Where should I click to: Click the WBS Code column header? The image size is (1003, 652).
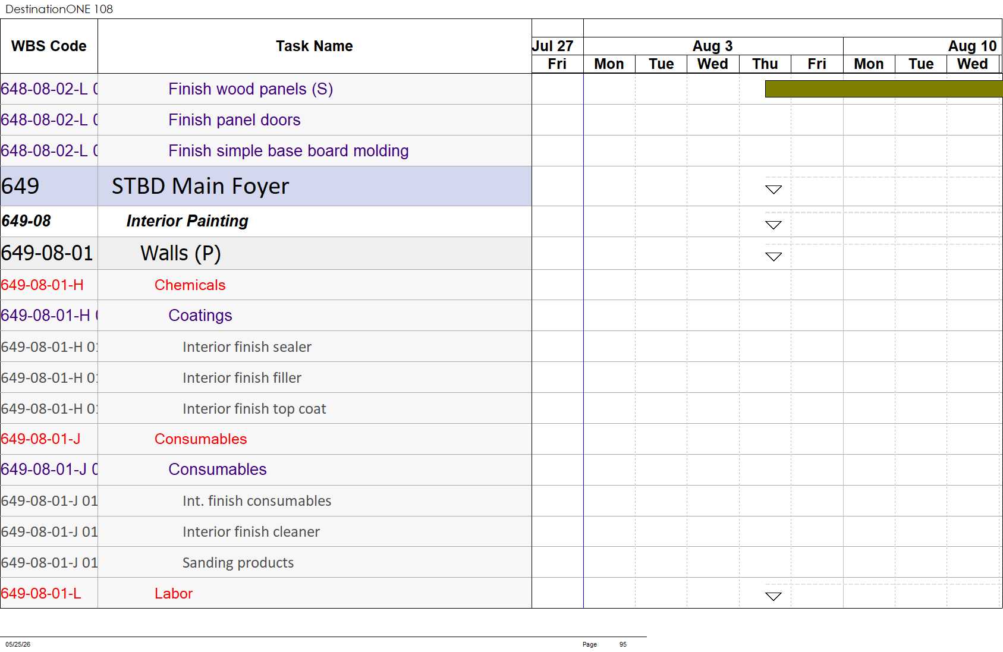point(49,46)
